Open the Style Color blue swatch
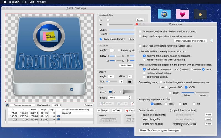Image resolution: width=221 pixels, height=138 pixels. coord(110,92)
